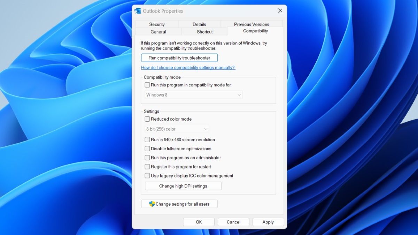The width and height of the screenshot is (418, 235).
Task: Enable Use legacy display ICC color management
Action: point(147,175)
